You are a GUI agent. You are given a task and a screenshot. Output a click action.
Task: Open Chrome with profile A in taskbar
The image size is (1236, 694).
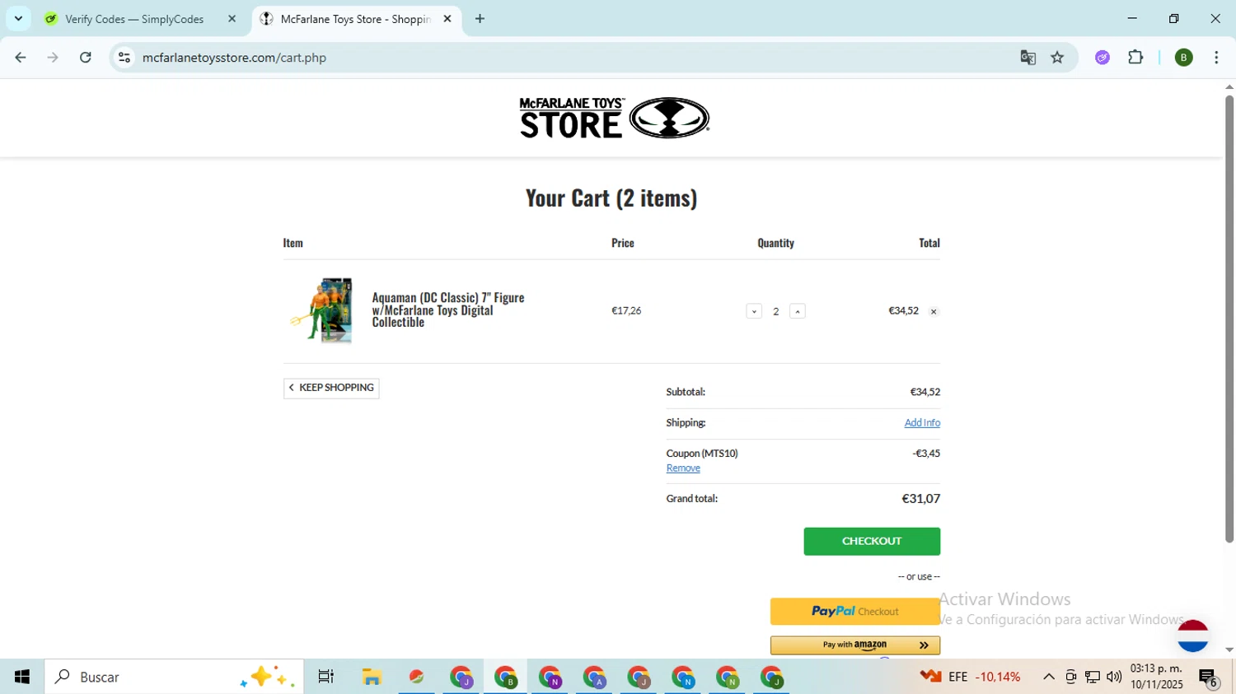[x=594, y=677]
